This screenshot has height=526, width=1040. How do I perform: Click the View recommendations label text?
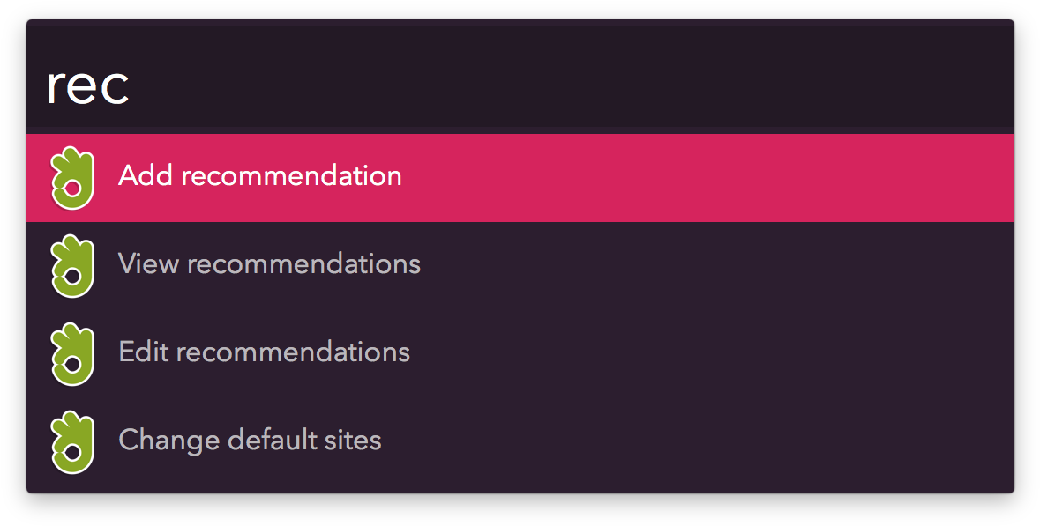pos(269,265)
